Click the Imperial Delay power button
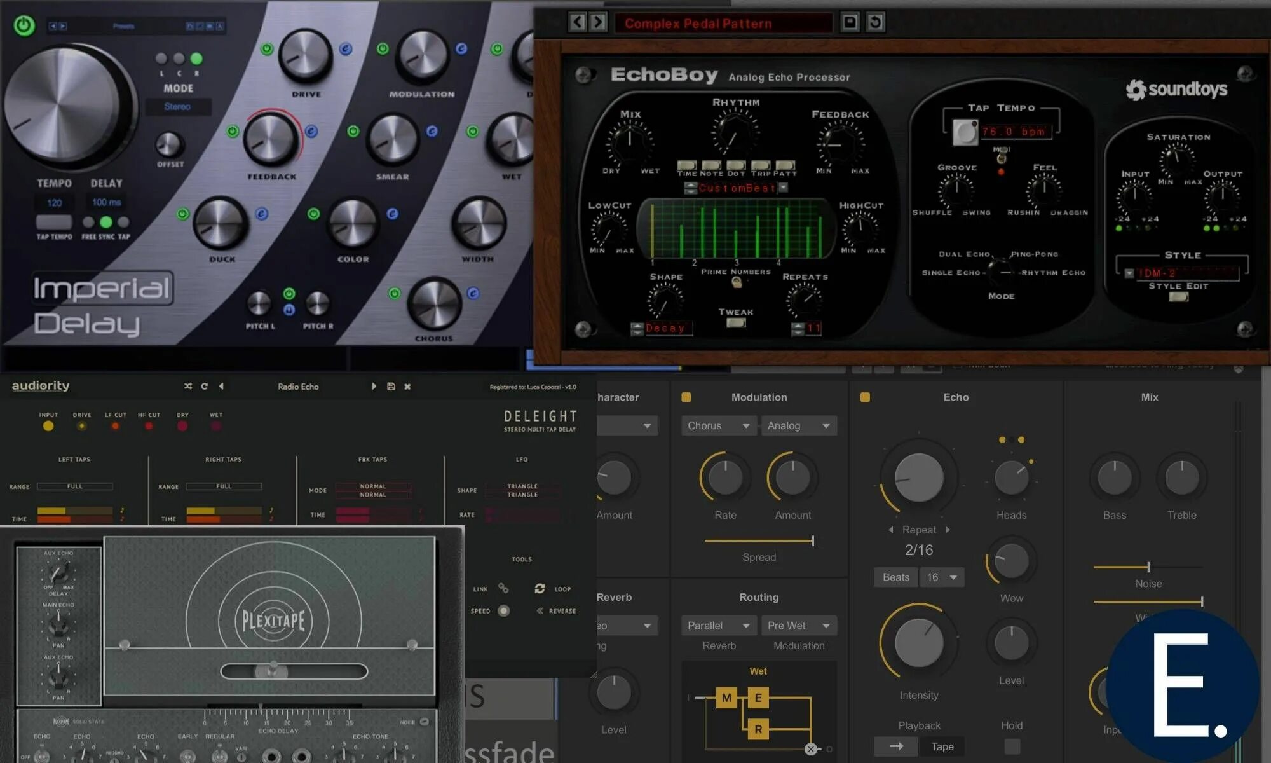The image size is (1271, 763). pyautogui.click(x=24, y=25)
